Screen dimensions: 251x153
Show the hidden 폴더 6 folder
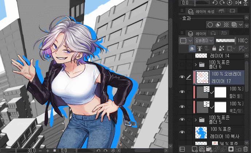click(x=182, y=64)
